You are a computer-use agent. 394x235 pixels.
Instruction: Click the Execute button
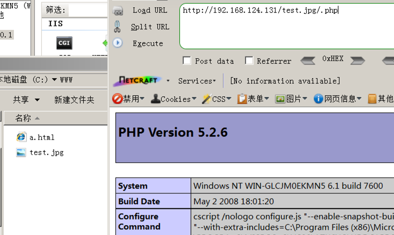tap(148, 43)
